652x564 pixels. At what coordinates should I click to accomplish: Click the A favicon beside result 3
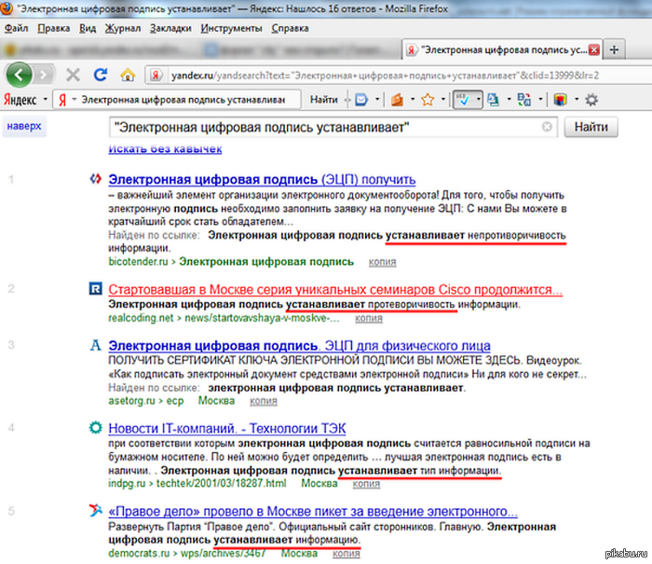click(x=96, y=345)
